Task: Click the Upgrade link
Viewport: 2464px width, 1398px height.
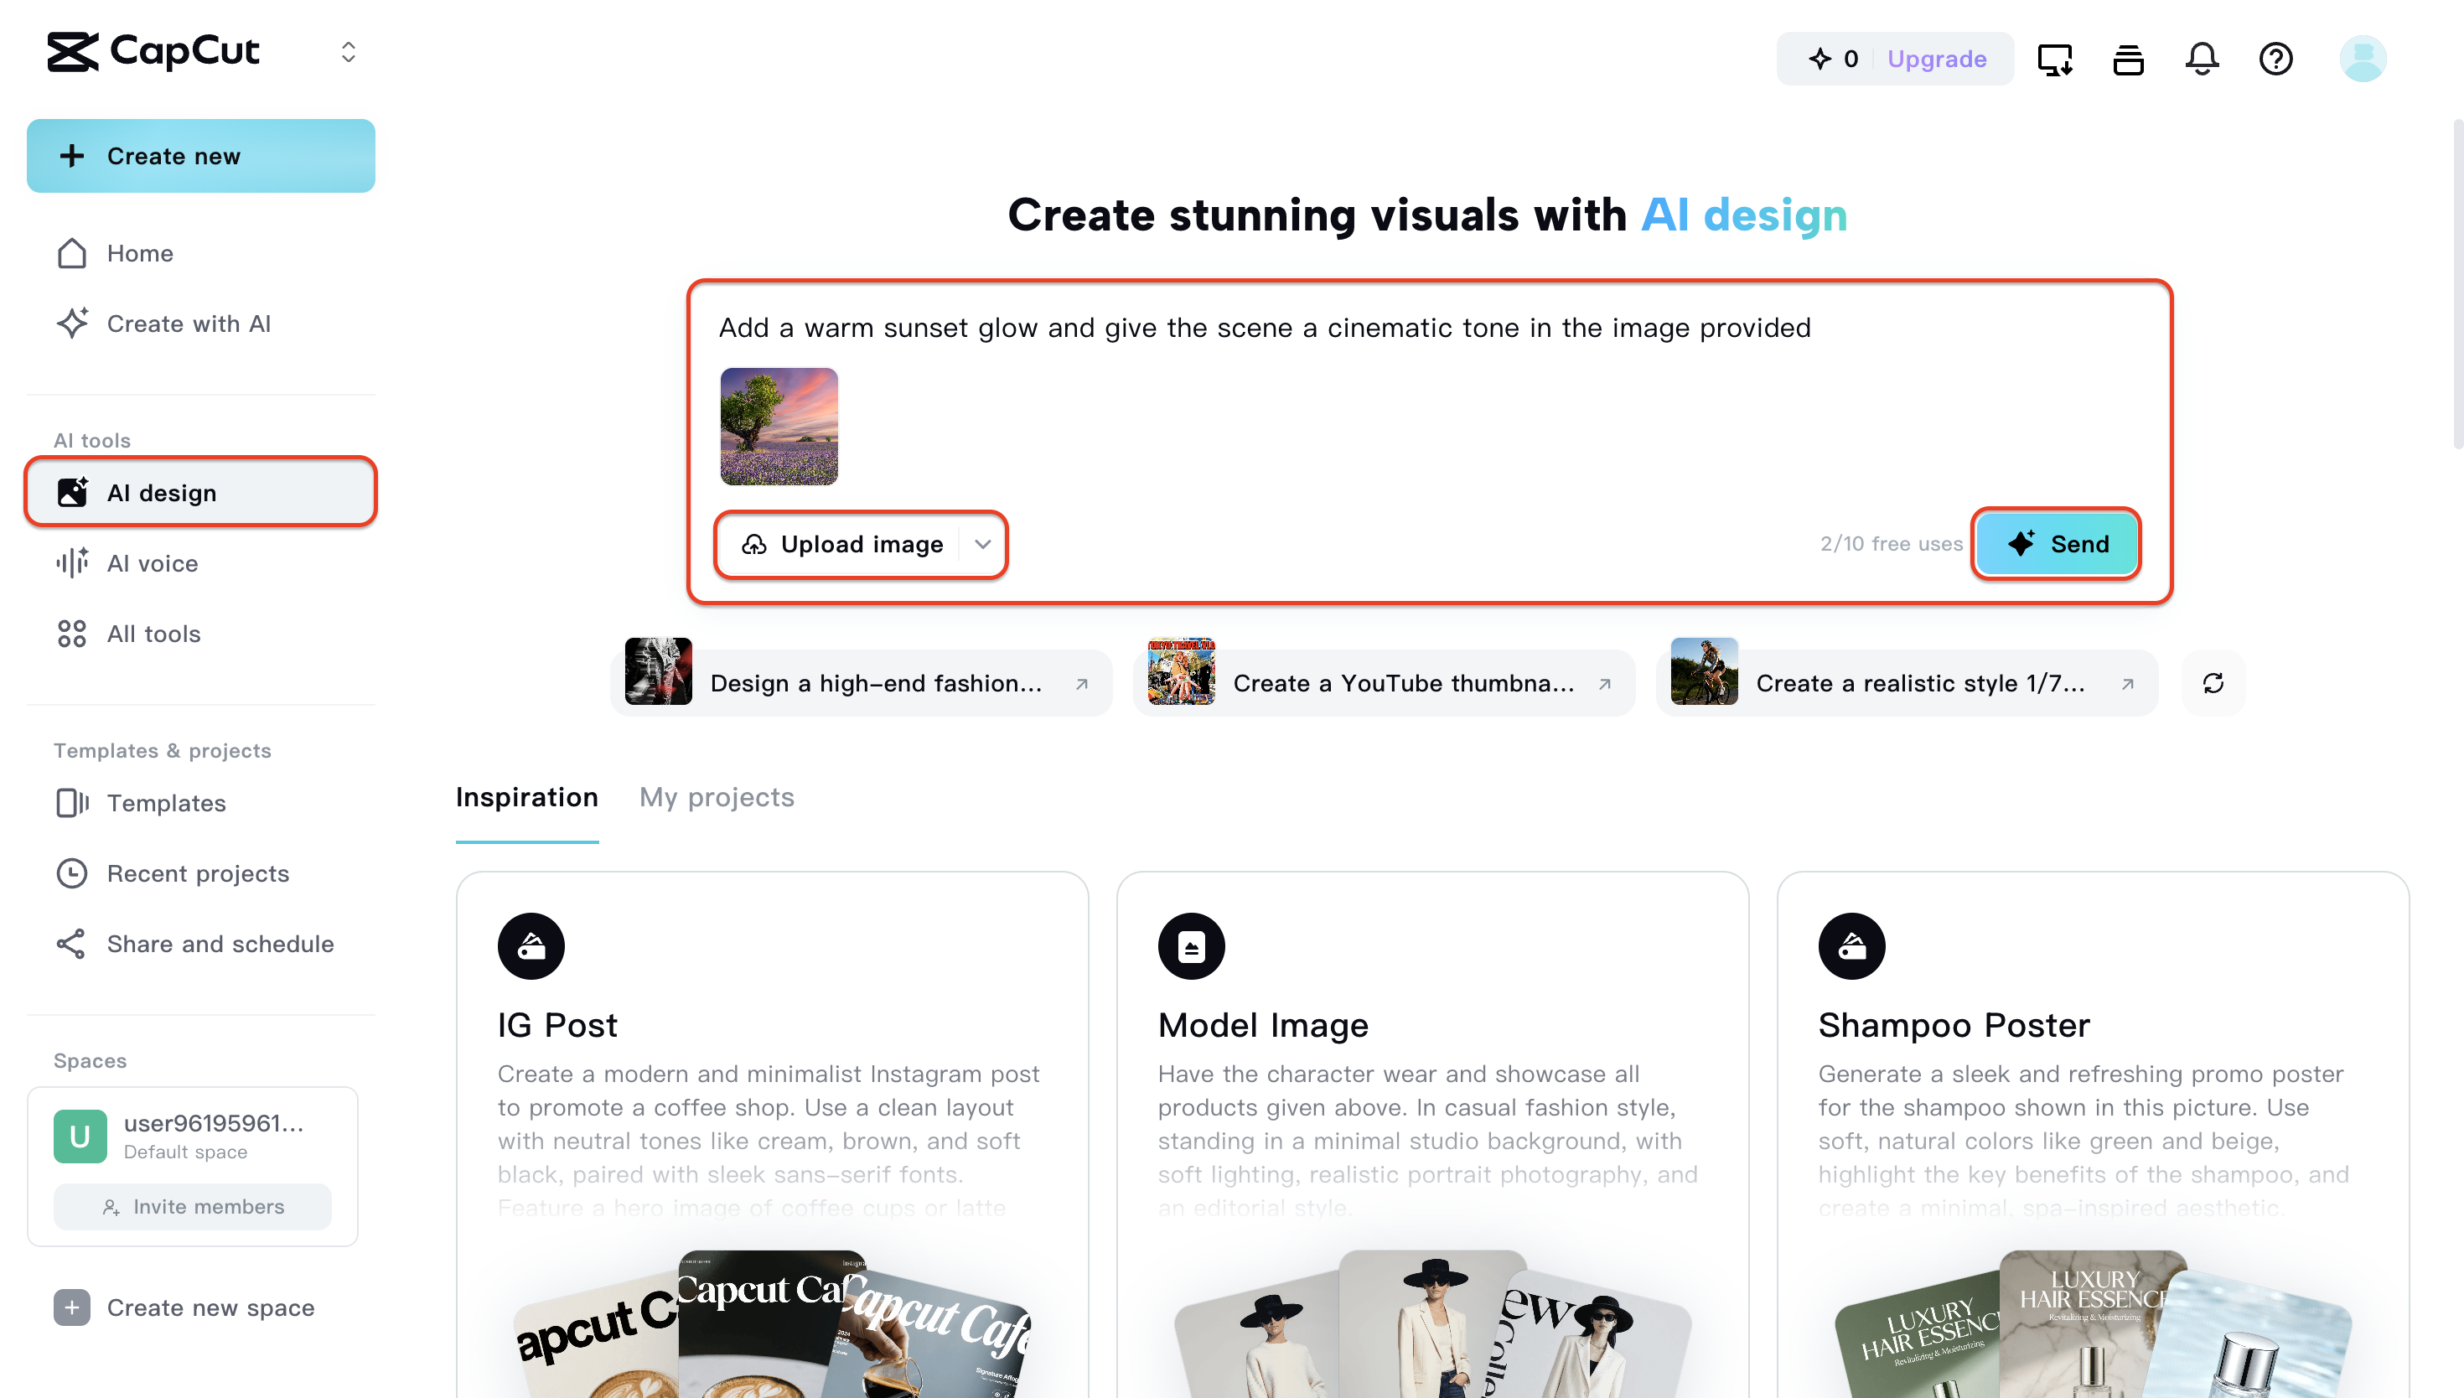Action: pos(1937,59)
